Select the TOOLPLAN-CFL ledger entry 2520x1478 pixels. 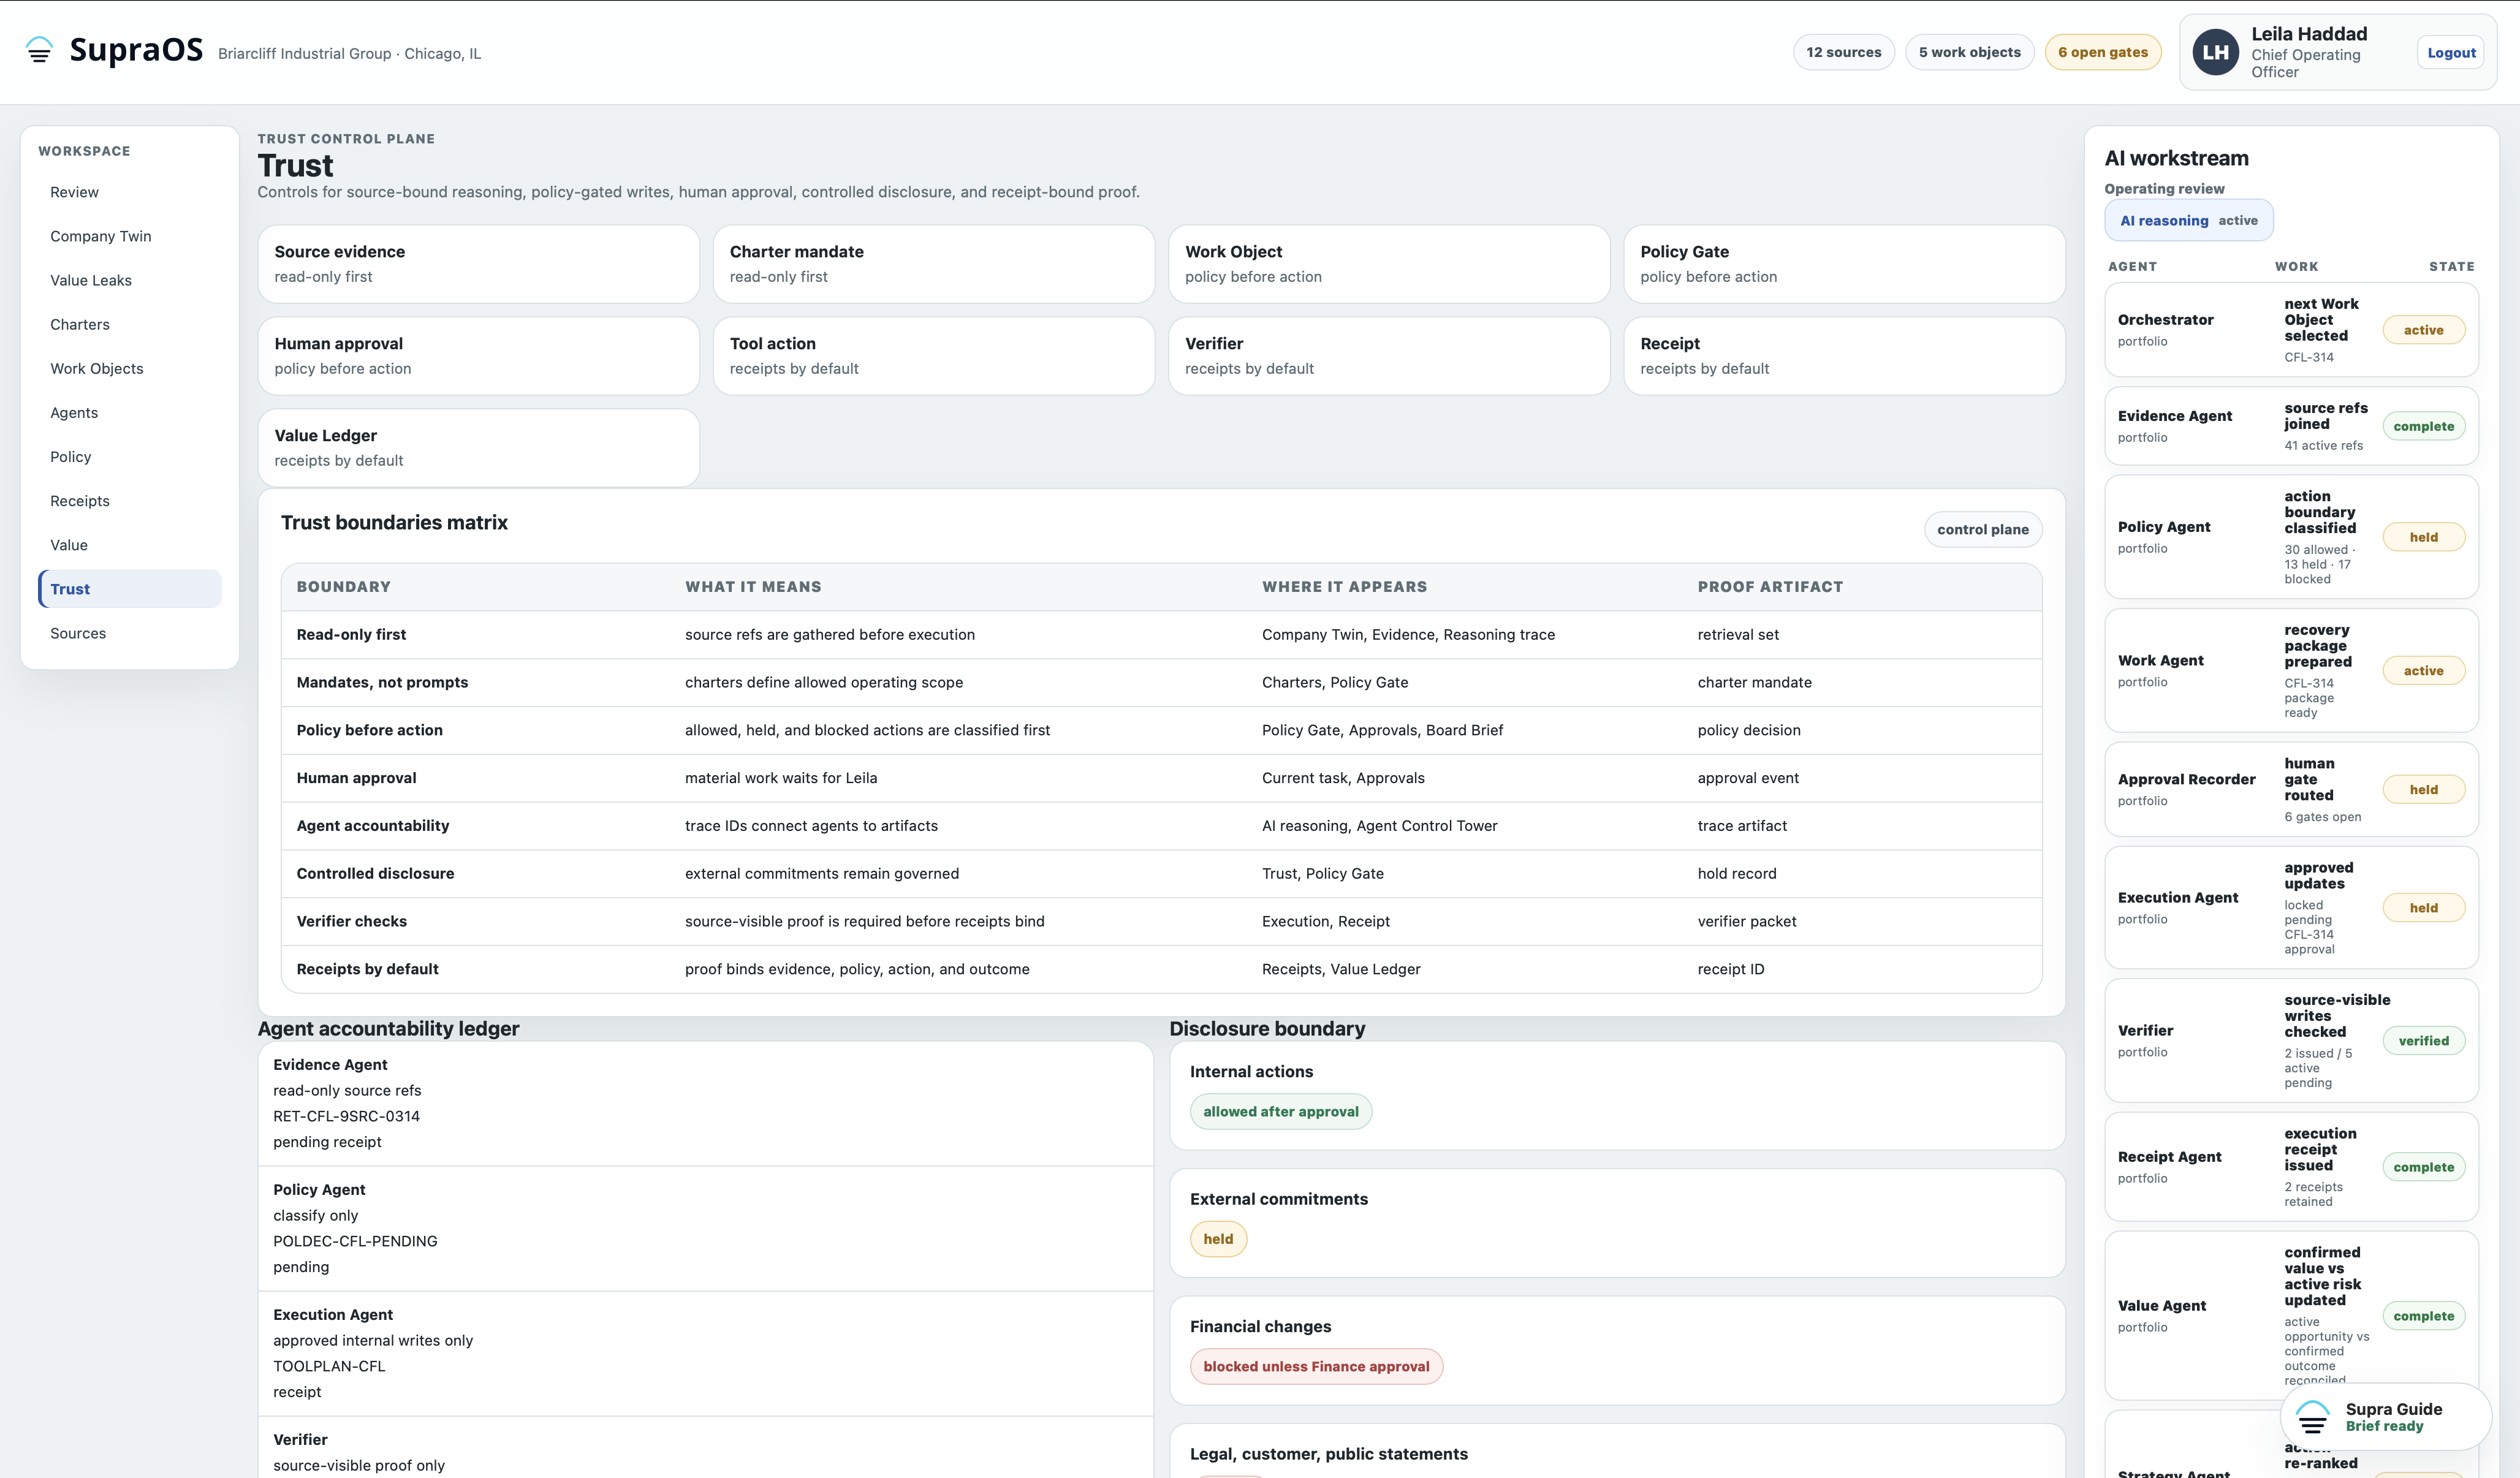[x=329, y=1366]
